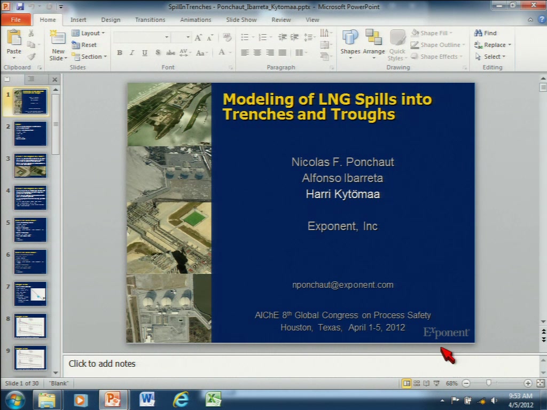Align text left
Screen dimensions: 547x410
point(245,53)
